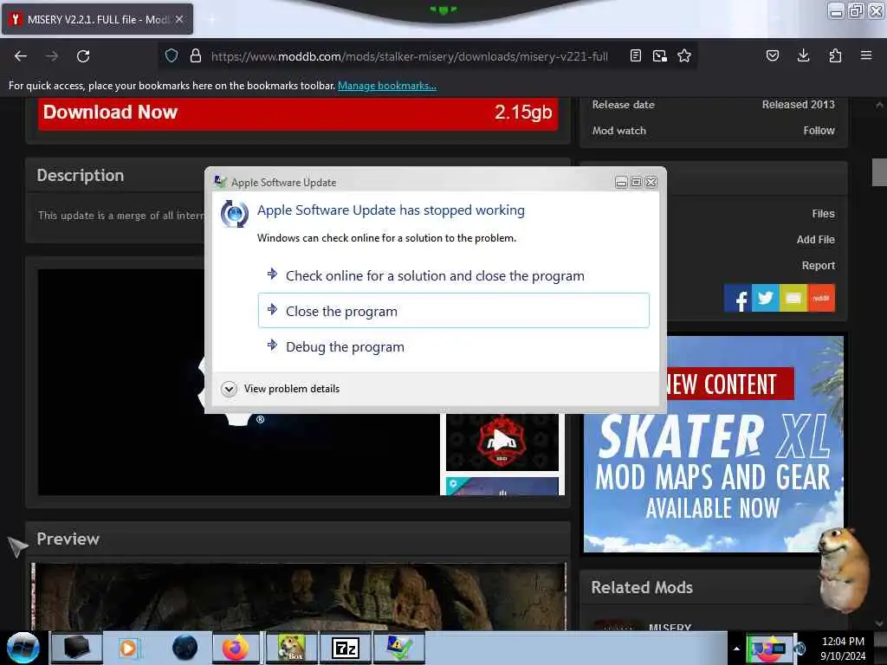This screenshot has height=665, width=887.
Task: Choose Check online for a solution option
Action: click(454, 276)
